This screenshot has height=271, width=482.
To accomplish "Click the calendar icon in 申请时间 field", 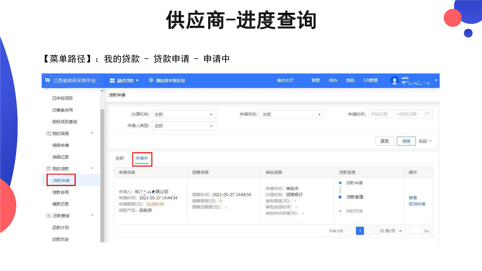I will pyautogui.click(x=427, y=114).
